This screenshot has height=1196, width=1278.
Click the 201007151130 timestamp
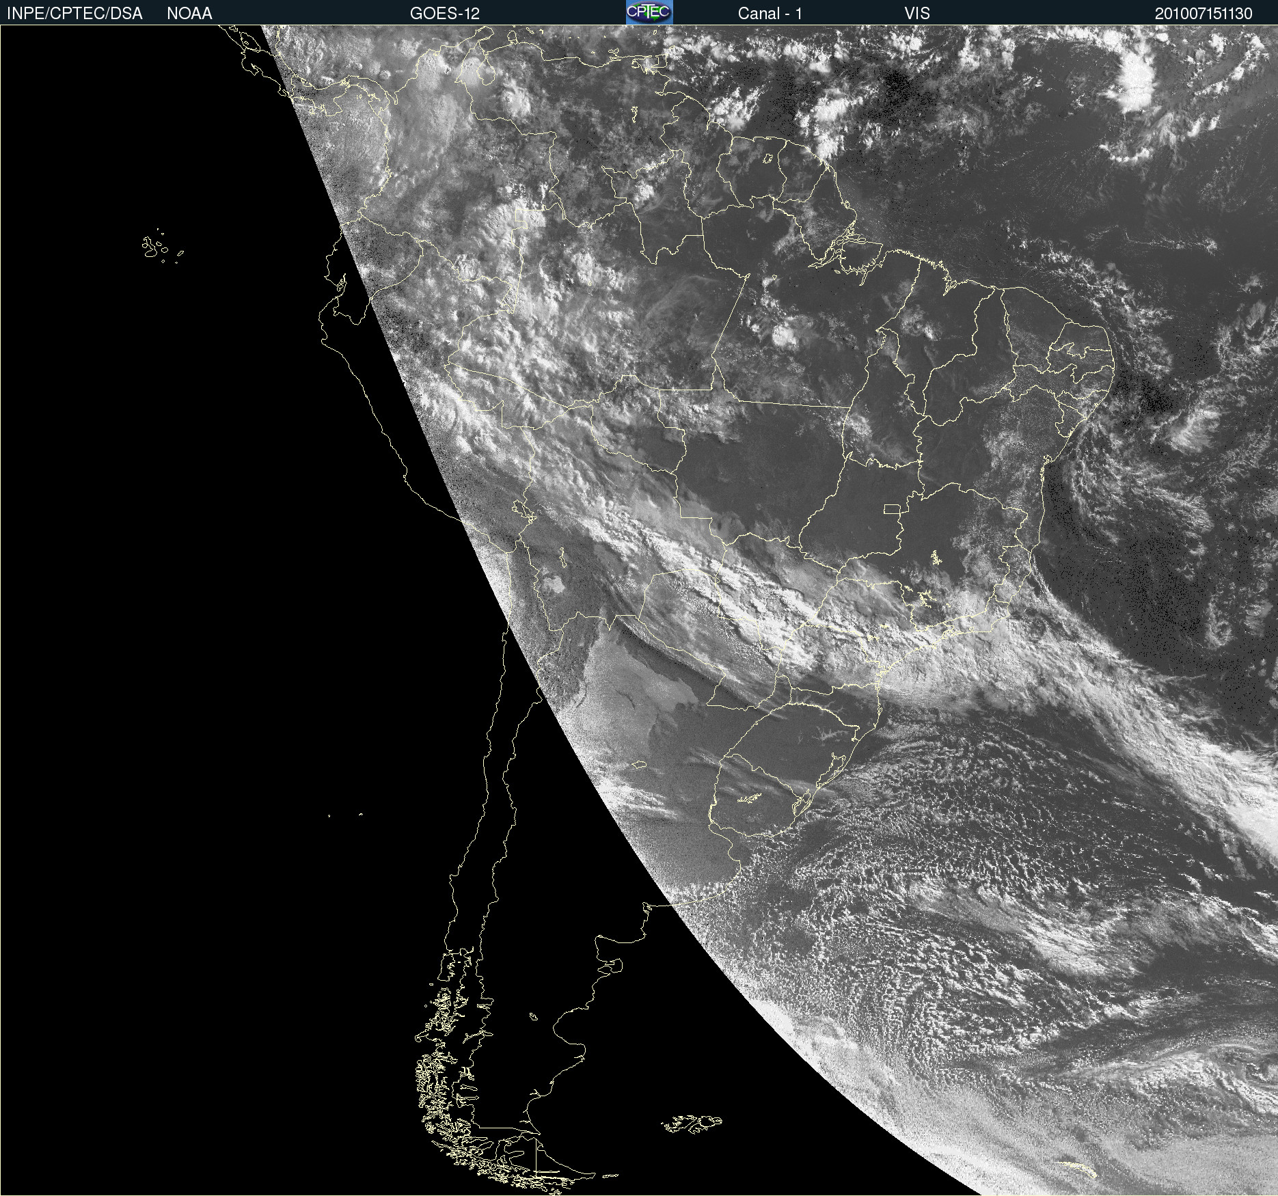[x=1204, y=14]
